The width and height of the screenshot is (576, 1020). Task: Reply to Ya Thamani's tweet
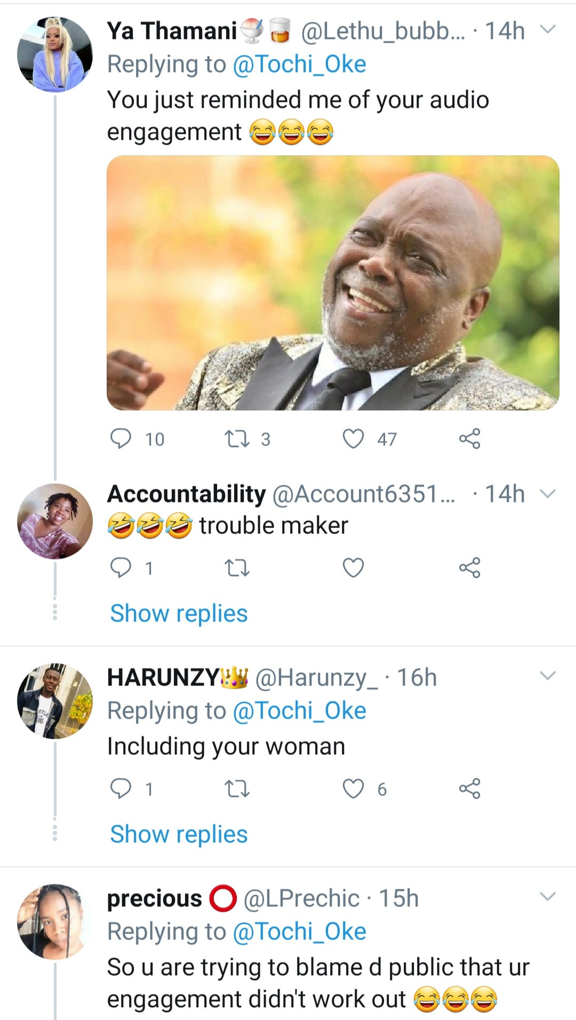click(x=121, y=439)
